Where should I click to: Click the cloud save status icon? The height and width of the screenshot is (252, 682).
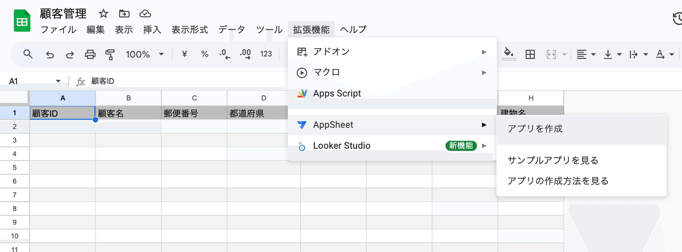145,14
